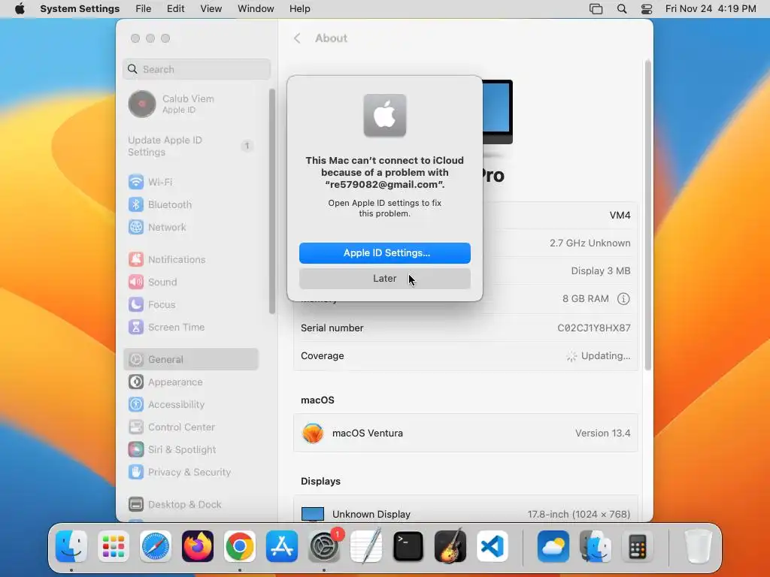The height and width of the screenshot is (577, 770).
Task: Open Spotlight search in menu bar
Action: click(622, 9)
